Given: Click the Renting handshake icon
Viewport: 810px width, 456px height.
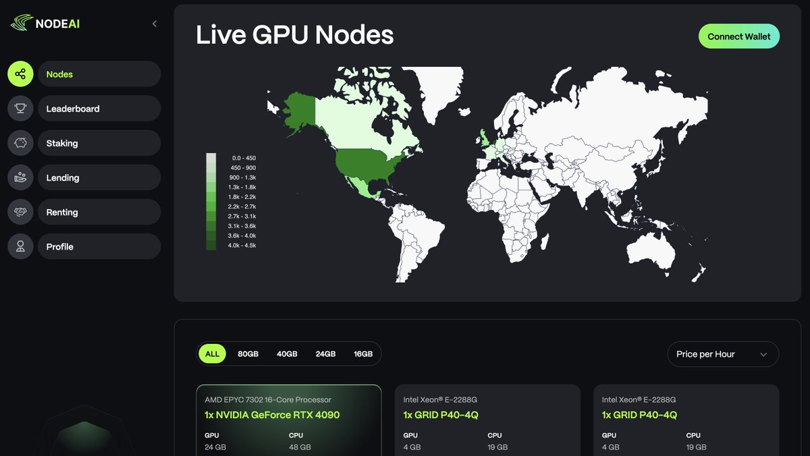Looking at the screenshot, I should (20, 212).
